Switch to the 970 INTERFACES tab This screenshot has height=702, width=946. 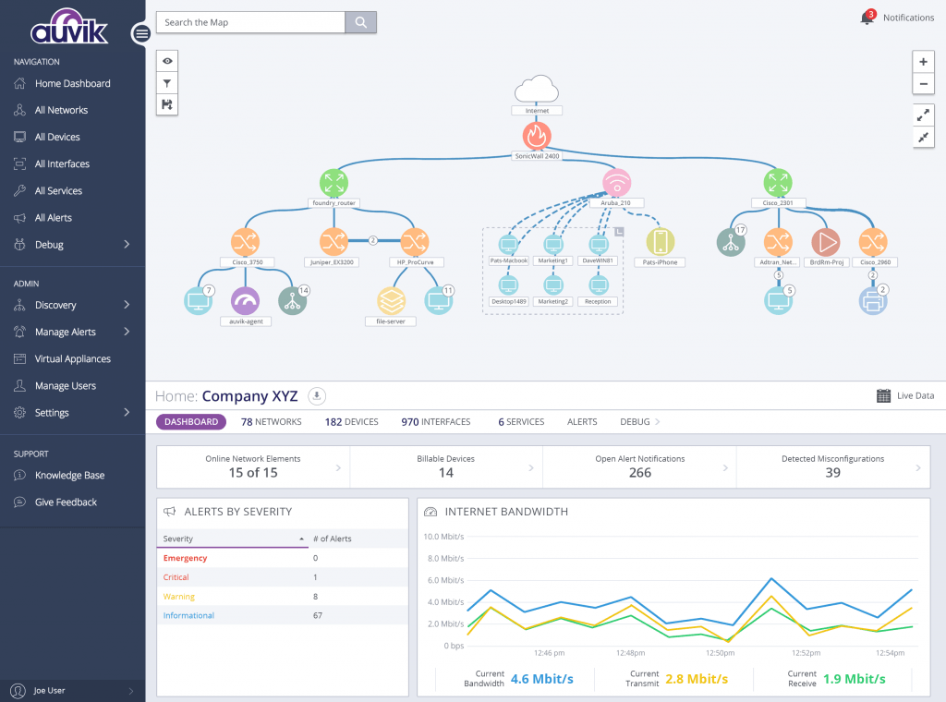pyautogui.click(x=436, y=421)
